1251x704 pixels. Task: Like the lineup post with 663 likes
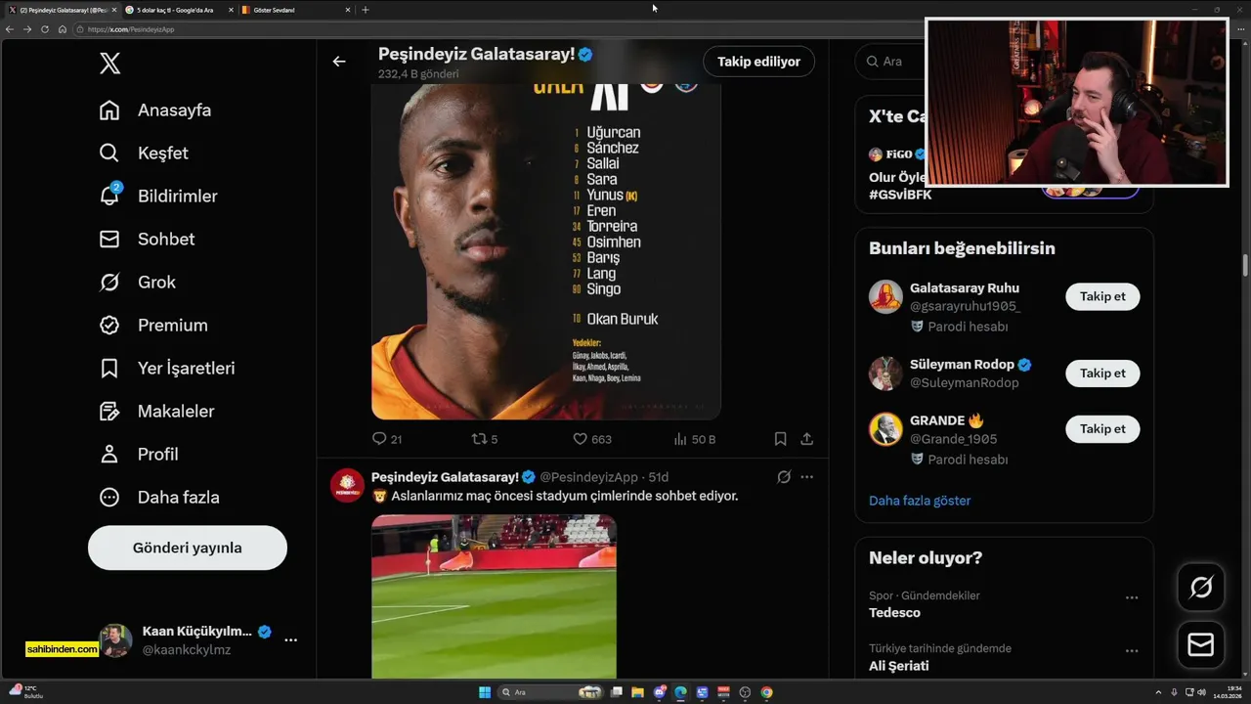point(592,440)
